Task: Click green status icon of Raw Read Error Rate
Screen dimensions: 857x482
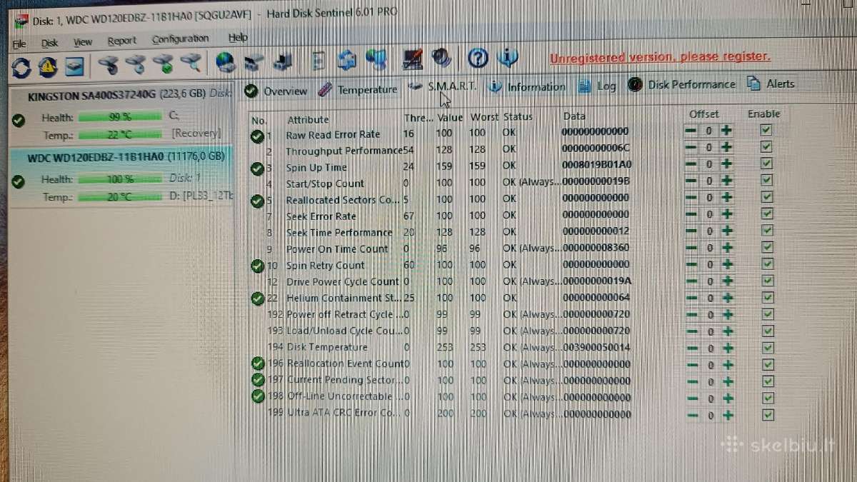Action: pos(257,136)
